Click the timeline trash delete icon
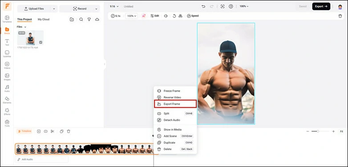Viewport: 348px width, 167px height. tap(69, 131)
